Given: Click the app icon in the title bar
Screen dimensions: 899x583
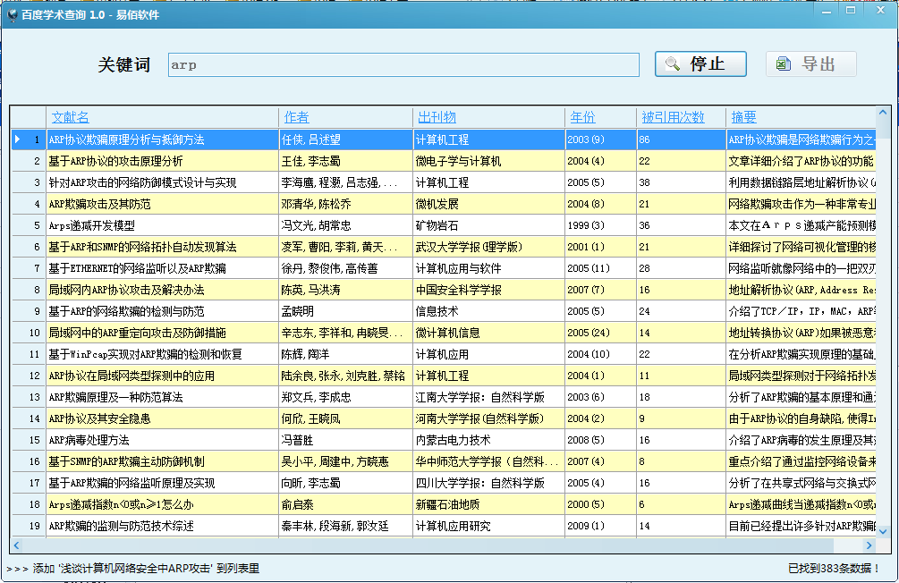Looking at the screenshot, I should [x=11, y=13].
